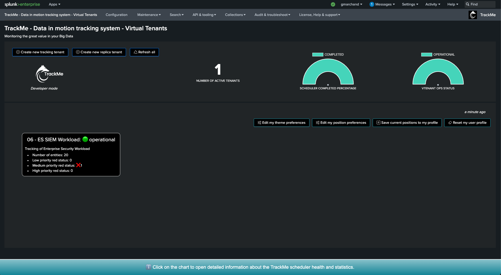
Task: Click Edit my theme preferences
Action: [x=281, y=122]
